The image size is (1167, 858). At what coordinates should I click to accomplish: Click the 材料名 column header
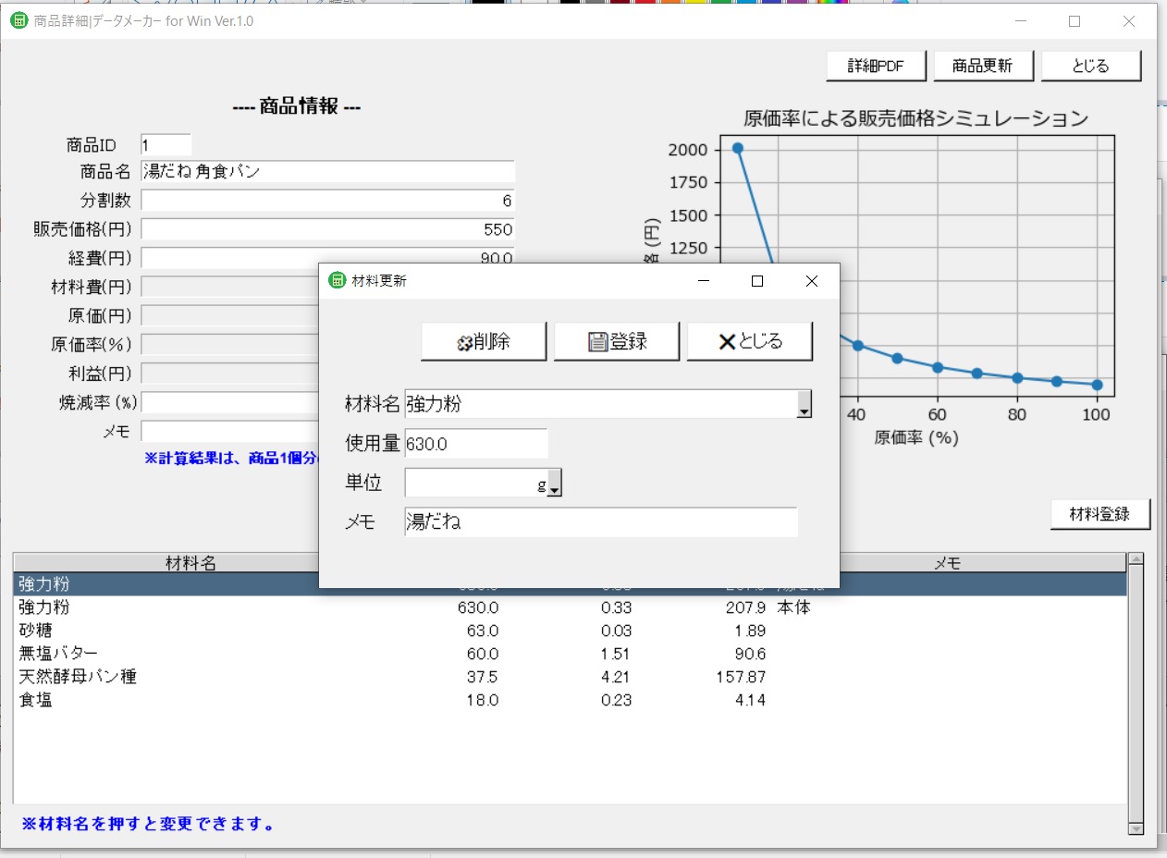pyautogui.click(x=190, y=563)
